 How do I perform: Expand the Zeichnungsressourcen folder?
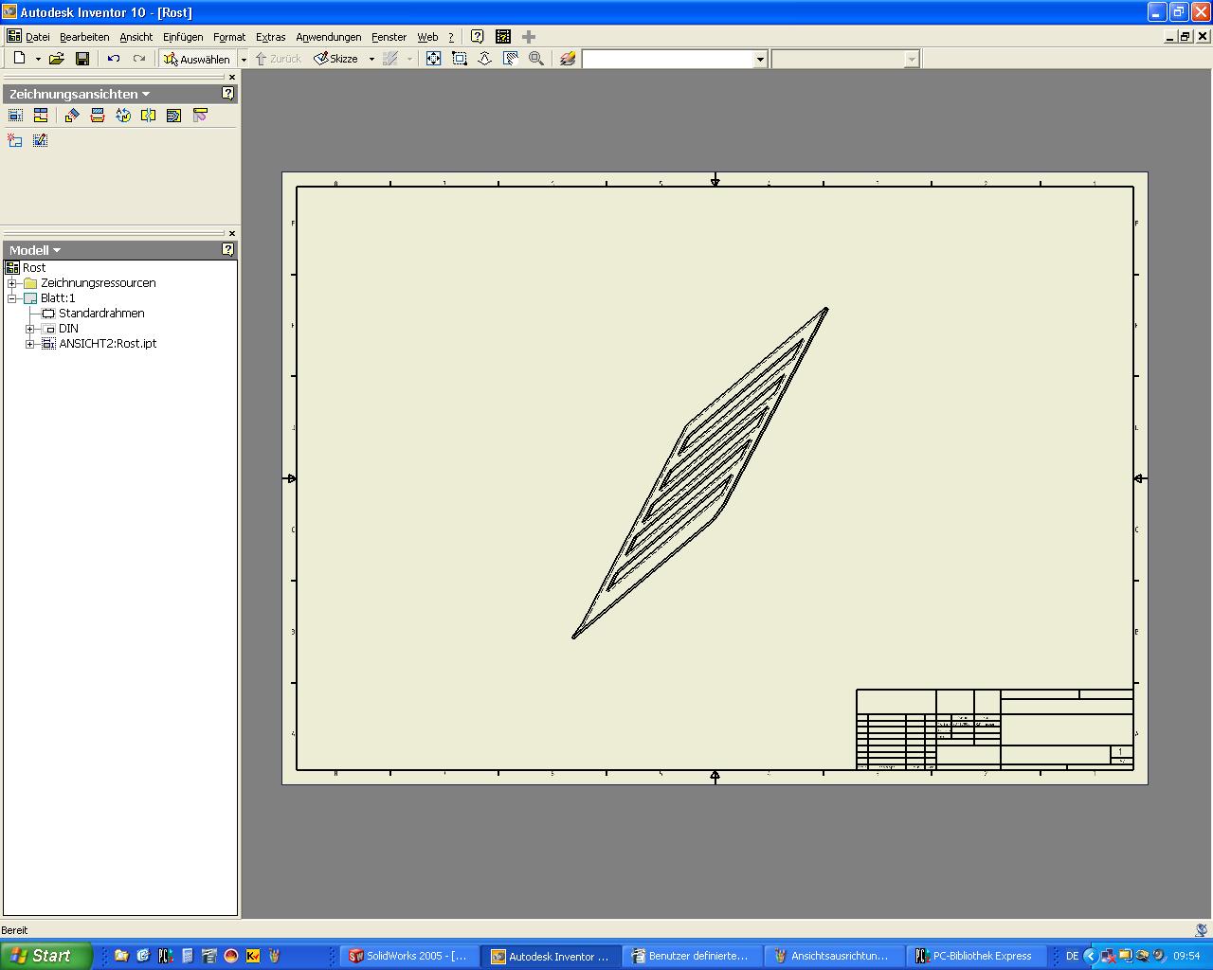coord(12,283)
